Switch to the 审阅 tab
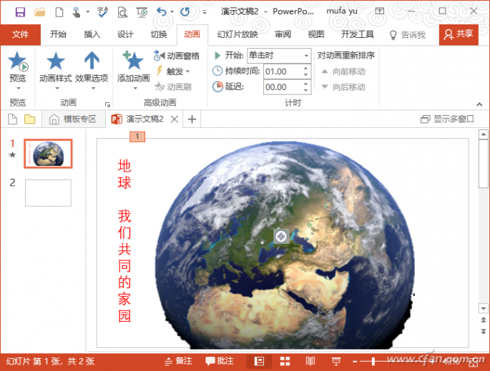 click(283, 34)
